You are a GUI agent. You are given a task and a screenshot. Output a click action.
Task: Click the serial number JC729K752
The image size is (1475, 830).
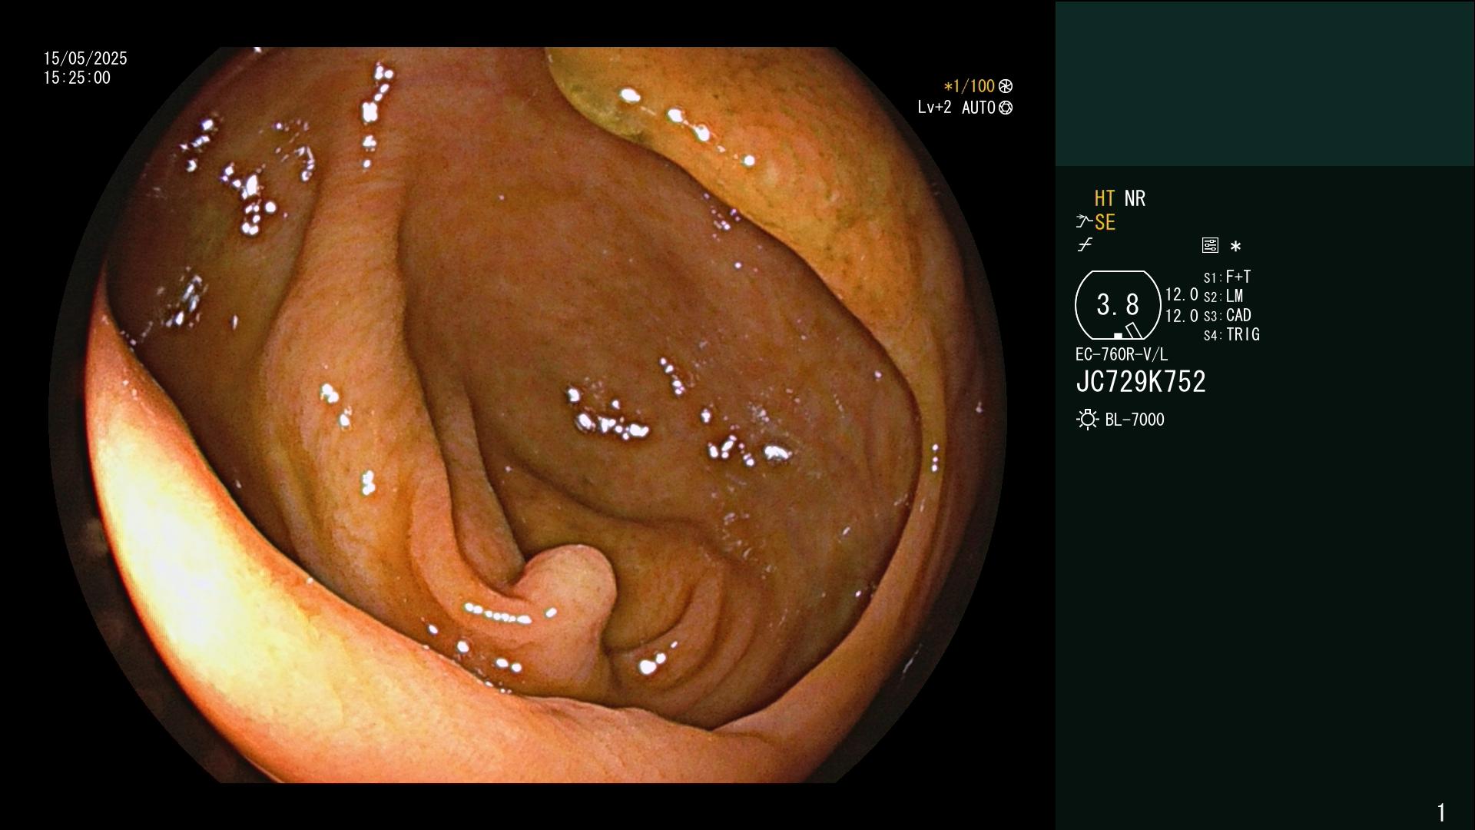click(1141, 382)
